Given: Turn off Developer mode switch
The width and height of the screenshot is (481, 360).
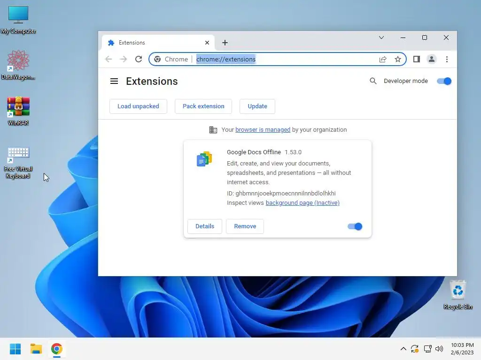Looking at the screenshot, I should pos(444,81).
